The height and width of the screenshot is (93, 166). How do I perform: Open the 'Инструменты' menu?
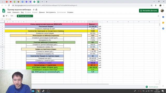tap(51, 12)
